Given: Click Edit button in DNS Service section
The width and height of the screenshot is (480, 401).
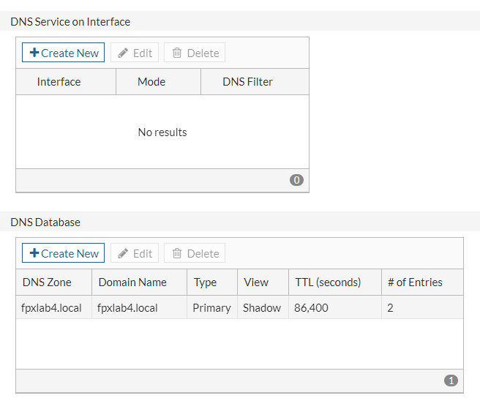Looking at the screenshot, I should (x=135, y=53).
